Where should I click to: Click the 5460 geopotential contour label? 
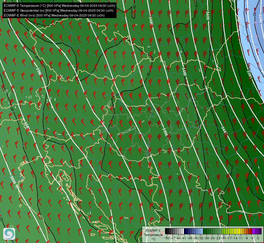click(x=184, y=72)
